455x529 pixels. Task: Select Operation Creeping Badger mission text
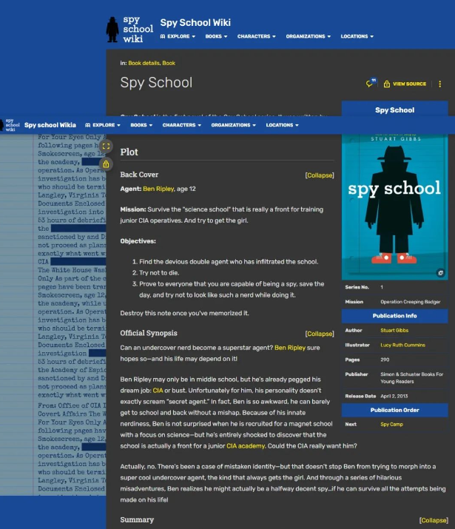click(x=410, y=302)
